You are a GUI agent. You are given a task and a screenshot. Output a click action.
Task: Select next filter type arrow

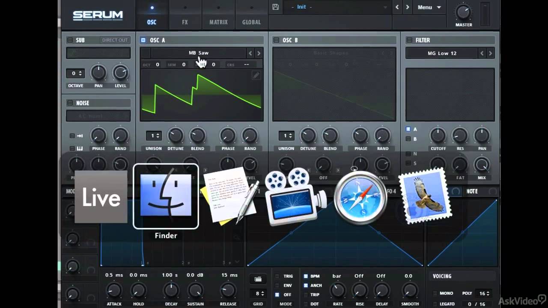(x=491, y=53)
